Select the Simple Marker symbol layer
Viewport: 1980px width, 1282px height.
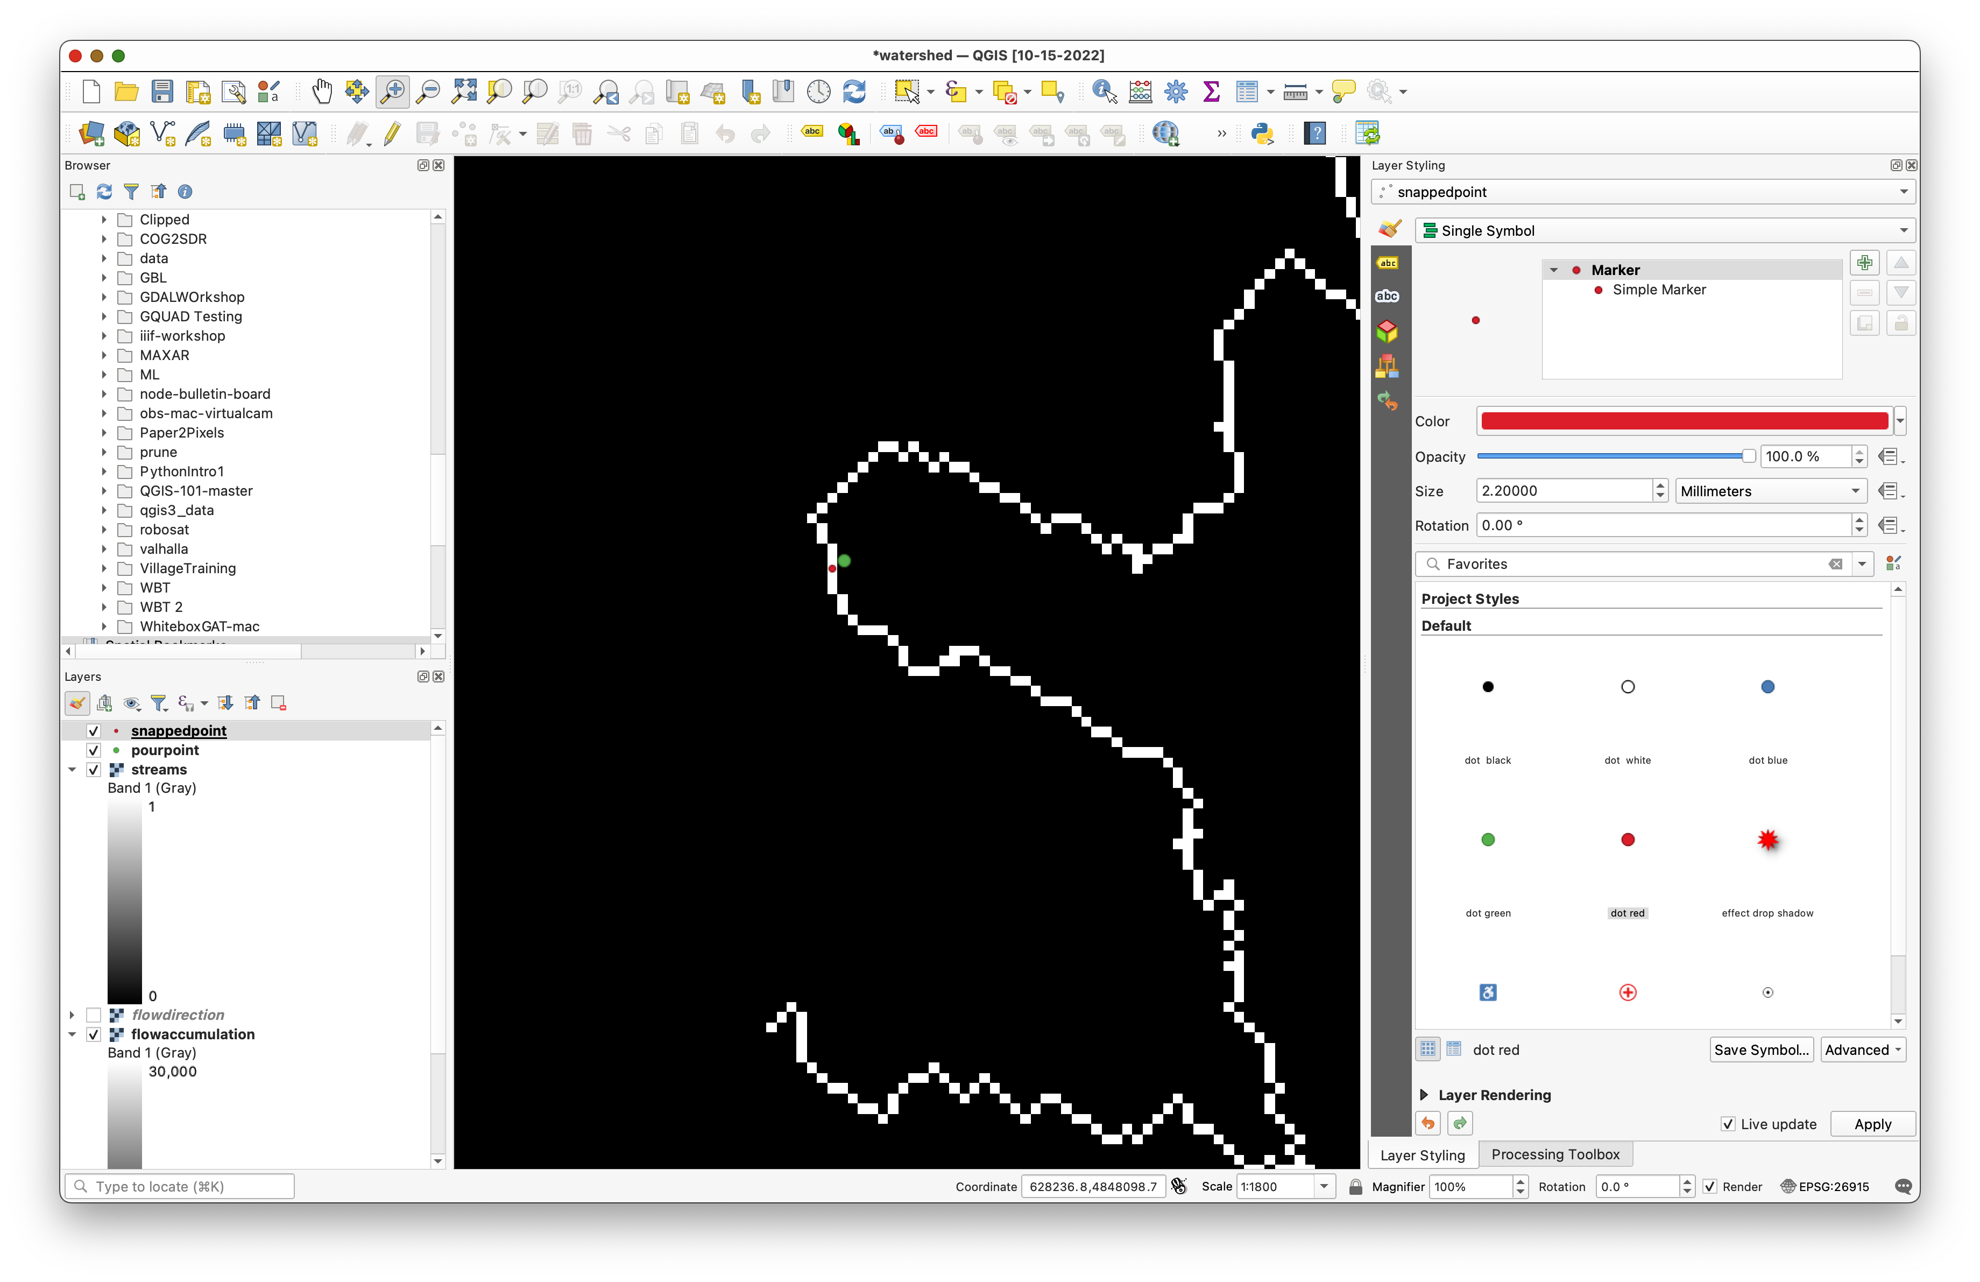click(1658, 290)
